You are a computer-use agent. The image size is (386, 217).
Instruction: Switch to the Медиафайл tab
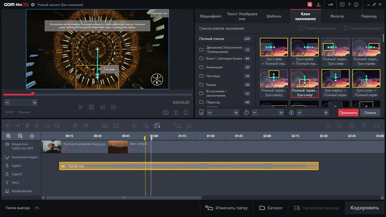211,16
